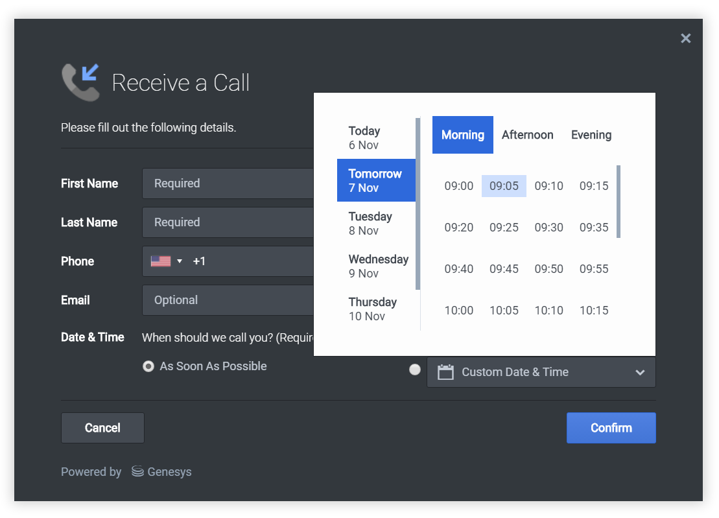Click the time slots scrollbar
The width and height of the screenshot is (719, 518).
pos(619,202)
